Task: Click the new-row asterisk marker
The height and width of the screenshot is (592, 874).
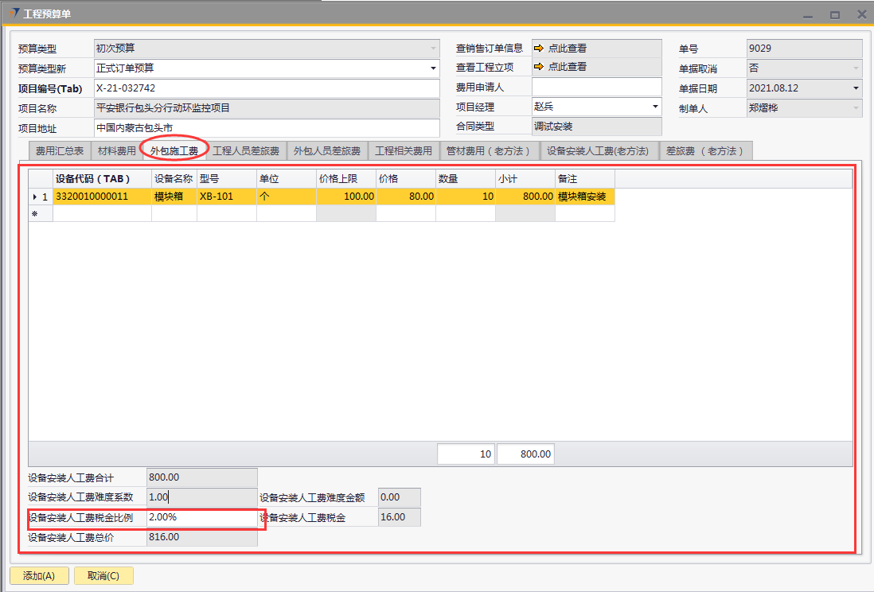Action: pyautogui.click(x=34, y=214)
